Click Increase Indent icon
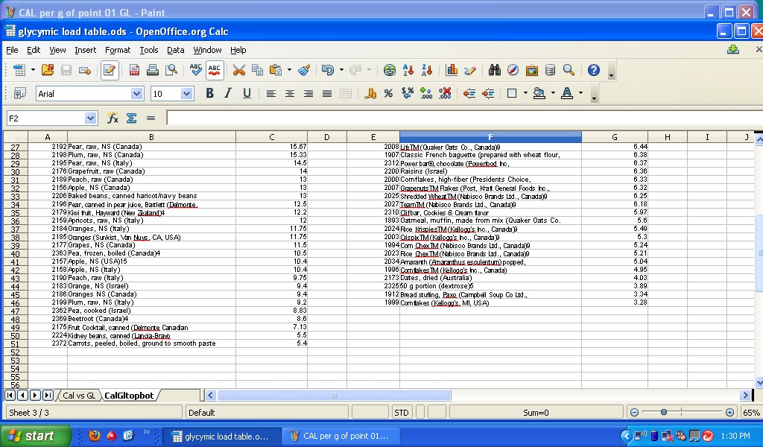 pos(487,93)
